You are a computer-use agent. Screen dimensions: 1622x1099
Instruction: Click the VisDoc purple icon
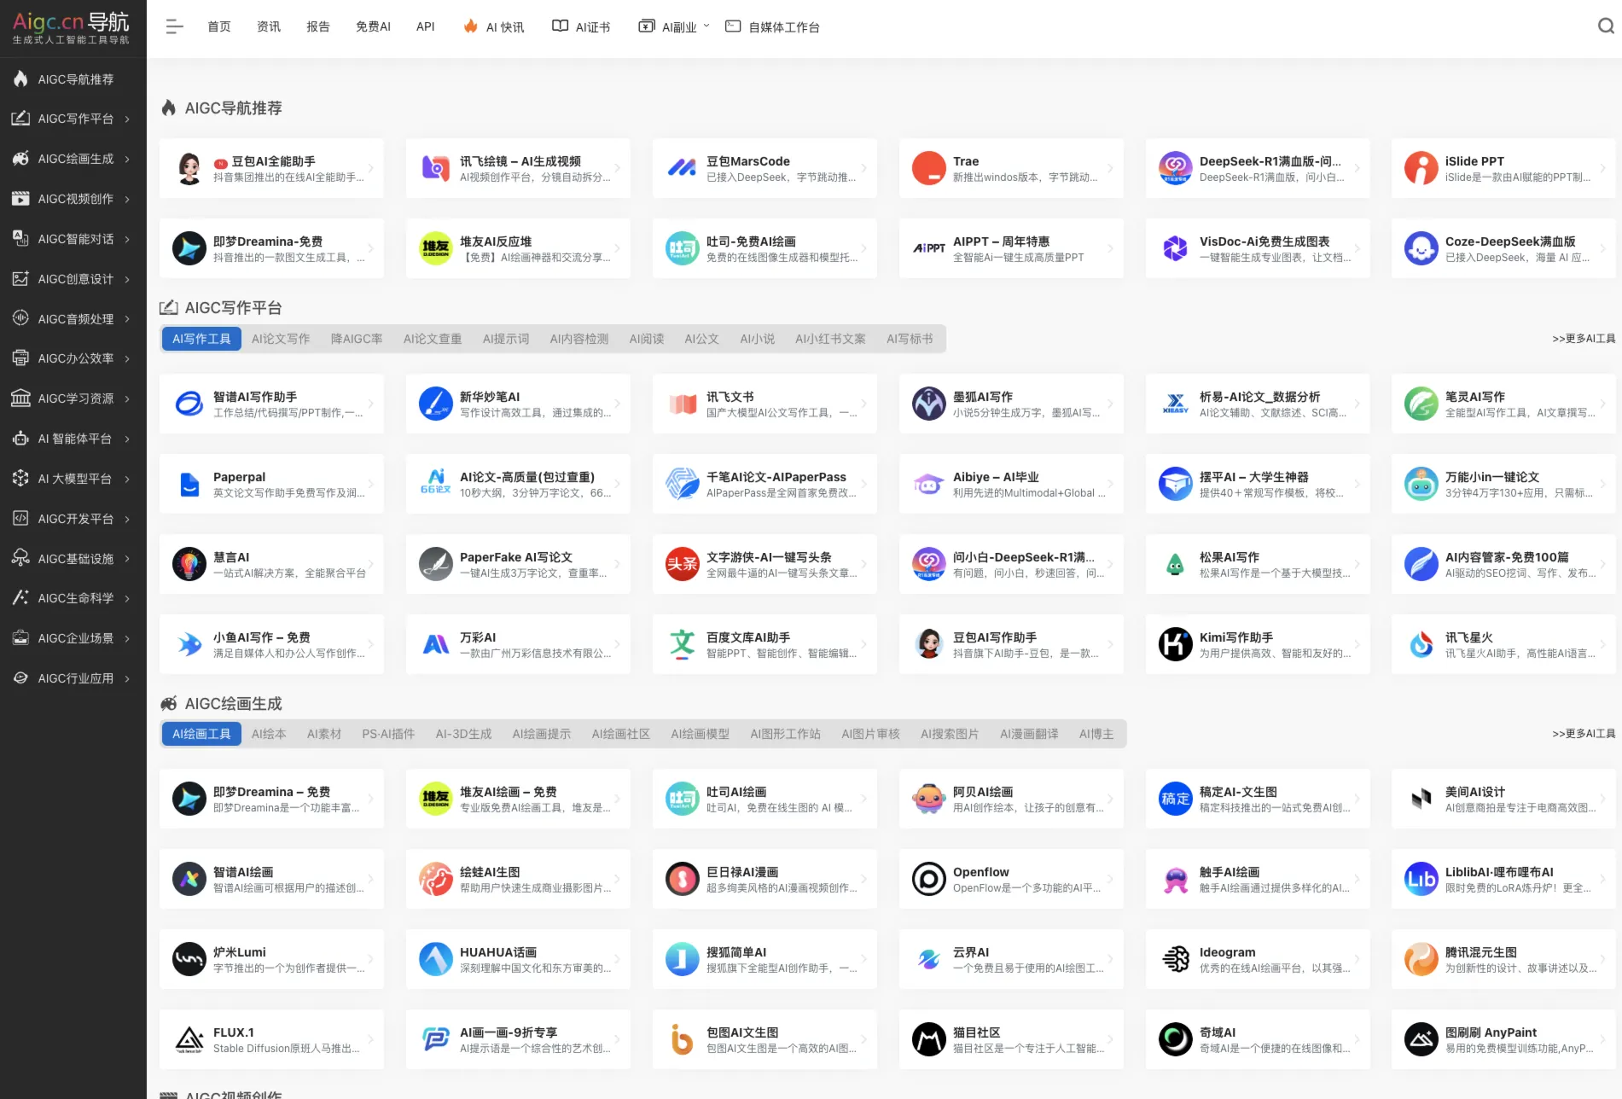[1176, 248]
